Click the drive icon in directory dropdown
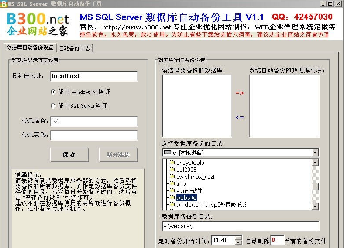Image resolution: width=344 pixels, height=248 pixels. tap(168, 153)
